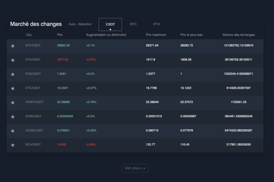This screenshot has height=182, width=274.
Task: Click the star beside HDWT/USDT
Action: tap(13, 103)
